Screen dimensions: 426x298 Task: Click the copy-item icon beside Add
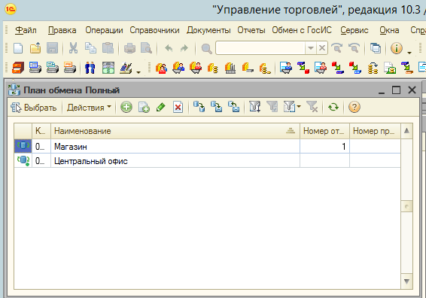coord(144,107)
